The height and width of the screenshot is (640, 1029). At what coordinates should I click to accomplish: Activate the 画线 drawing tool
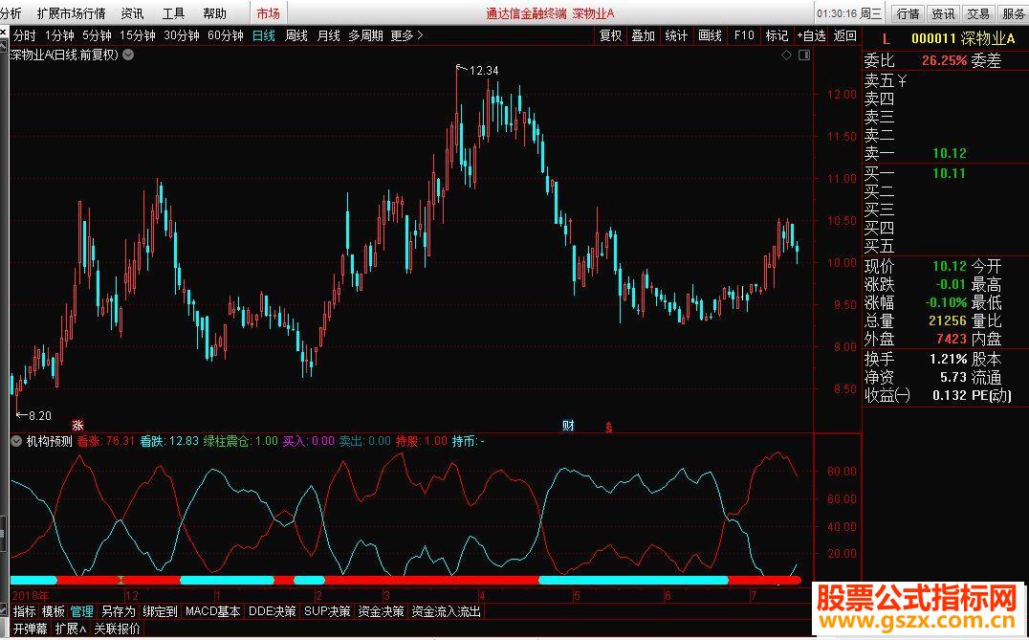point(710,35)
